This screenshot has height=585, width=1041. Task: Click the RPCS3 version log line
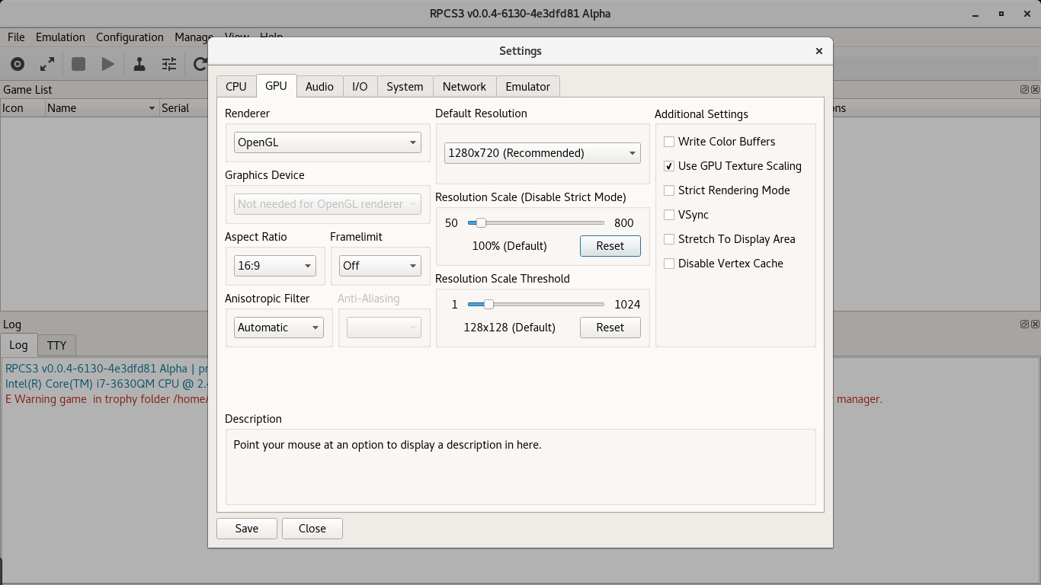point(107,369)
